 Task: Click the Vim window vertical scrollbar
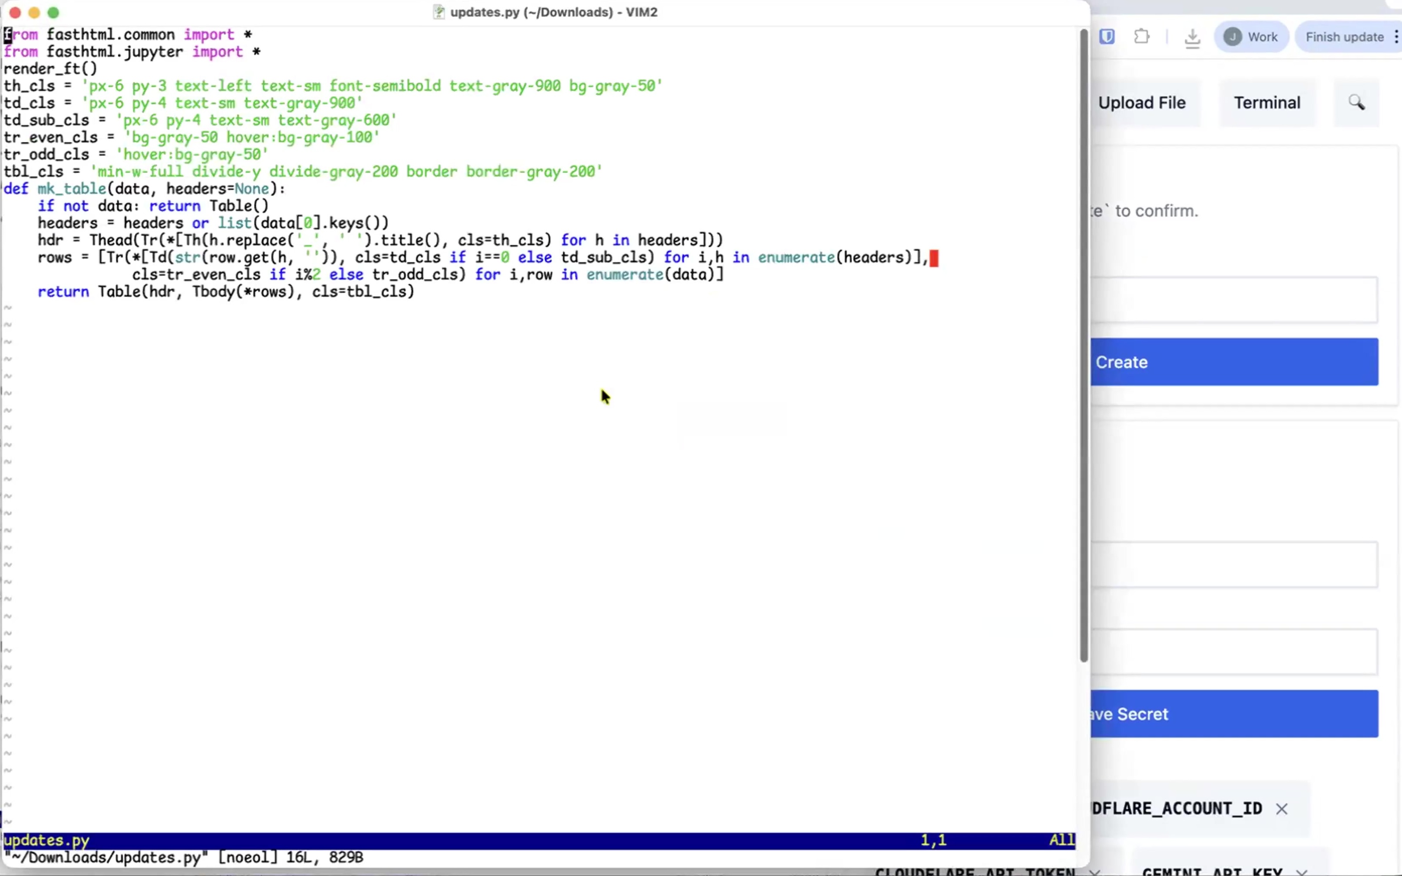coord(1083,348)
